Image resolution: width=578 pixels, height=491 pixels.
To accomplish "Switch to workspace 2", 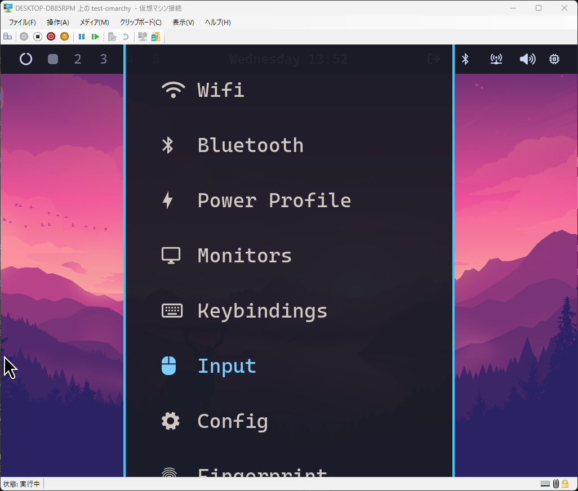I will (77, 59).
